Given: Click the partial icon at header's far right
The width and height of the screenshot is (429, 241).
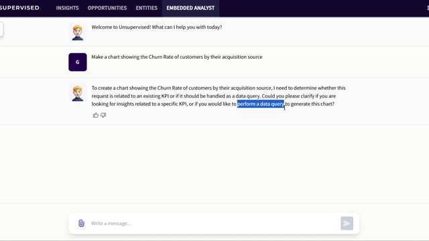Looking at the screenshot, I should tap(428, 8).
